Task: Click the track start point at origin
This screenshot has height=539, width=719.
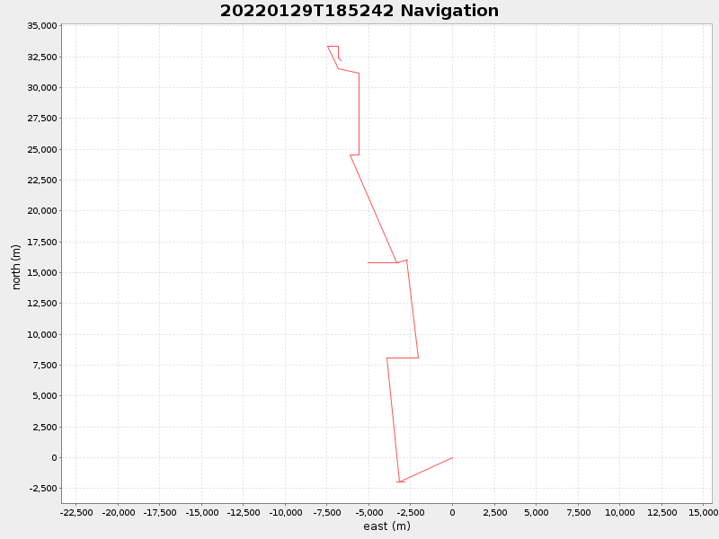Action: pyautogui.click(x=452, y=457)
